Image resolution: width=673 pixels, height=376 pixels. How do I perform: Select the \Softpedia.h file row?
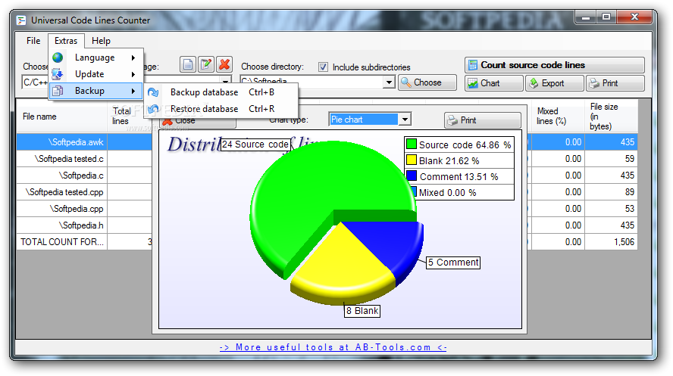63,225
